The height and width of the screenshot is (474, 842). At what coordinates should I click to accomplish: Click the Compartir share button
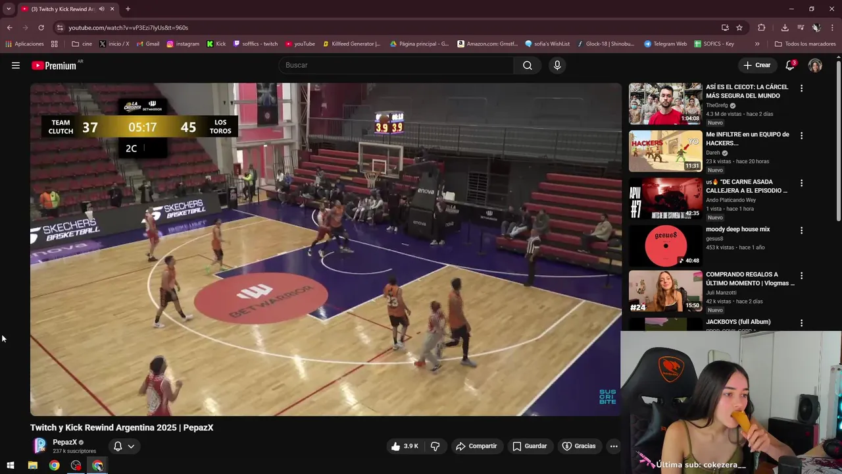[476, 446]
